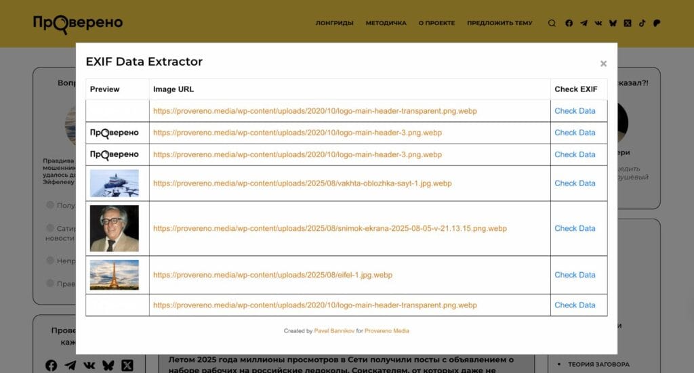The width and height of the screenshot is (694, 373).
Task: Click the Facebook icon in the lower-left widget
Action: [x=51, y=366]
